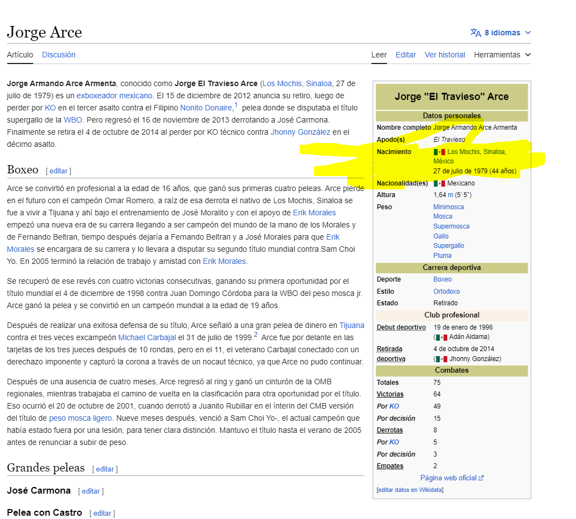
Task: Click the Nonito Donaire link
Action: [206, 108]
